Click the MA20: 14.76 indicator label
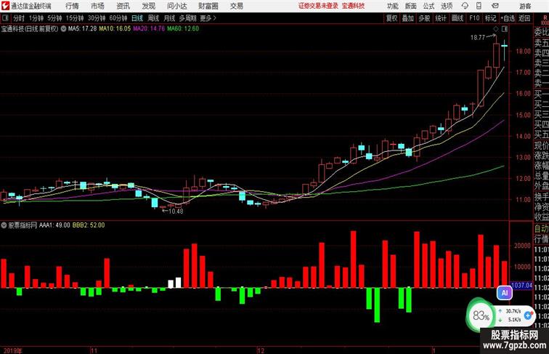This screenshot has width=549, height=354. pyautogui.click(x=149, y=29)
